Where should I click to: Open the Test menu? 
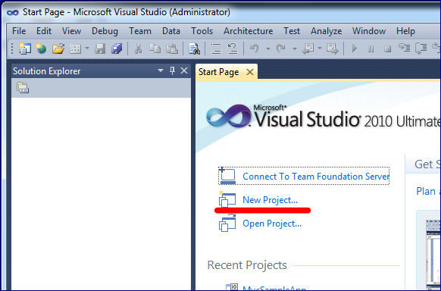pos(292,31)
